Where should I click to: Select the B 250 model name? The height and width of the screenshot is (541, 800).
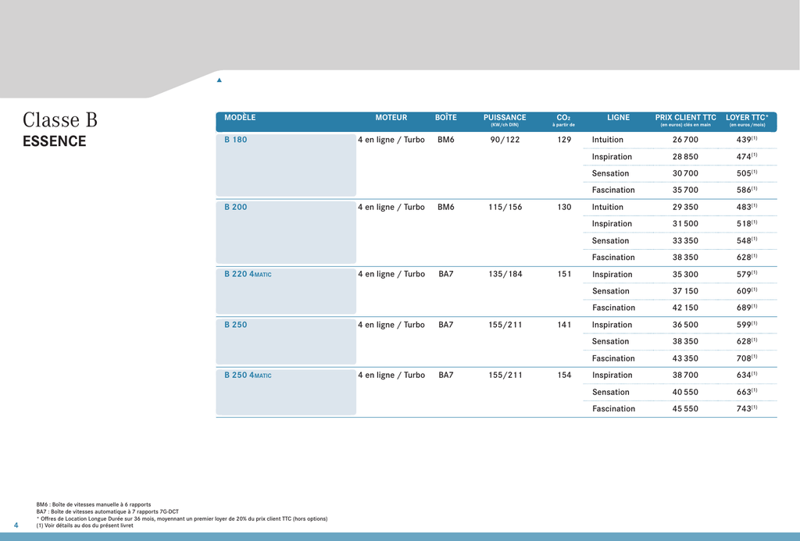[236, 325]
